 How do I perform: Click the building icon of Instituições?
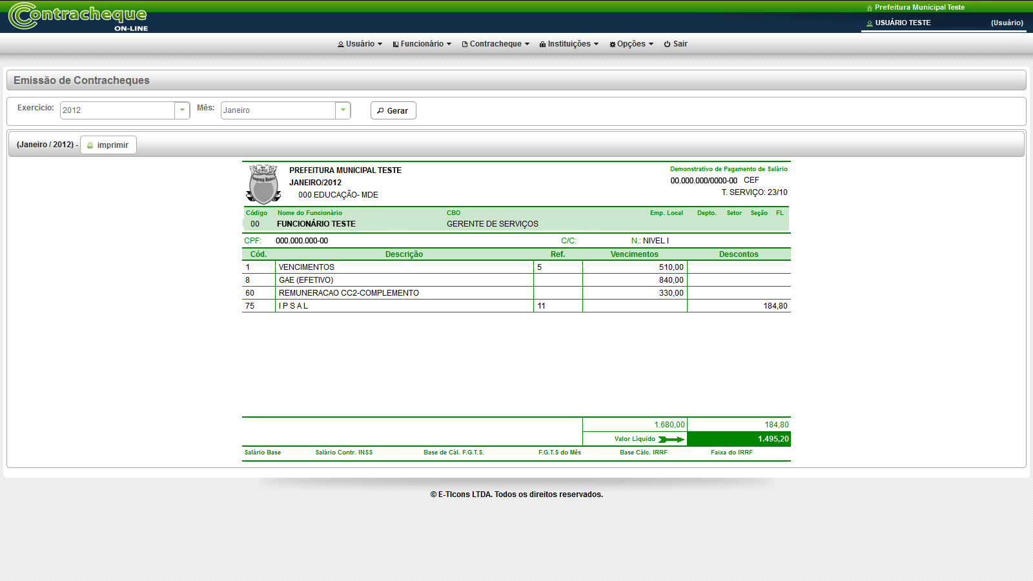[542, 45]
